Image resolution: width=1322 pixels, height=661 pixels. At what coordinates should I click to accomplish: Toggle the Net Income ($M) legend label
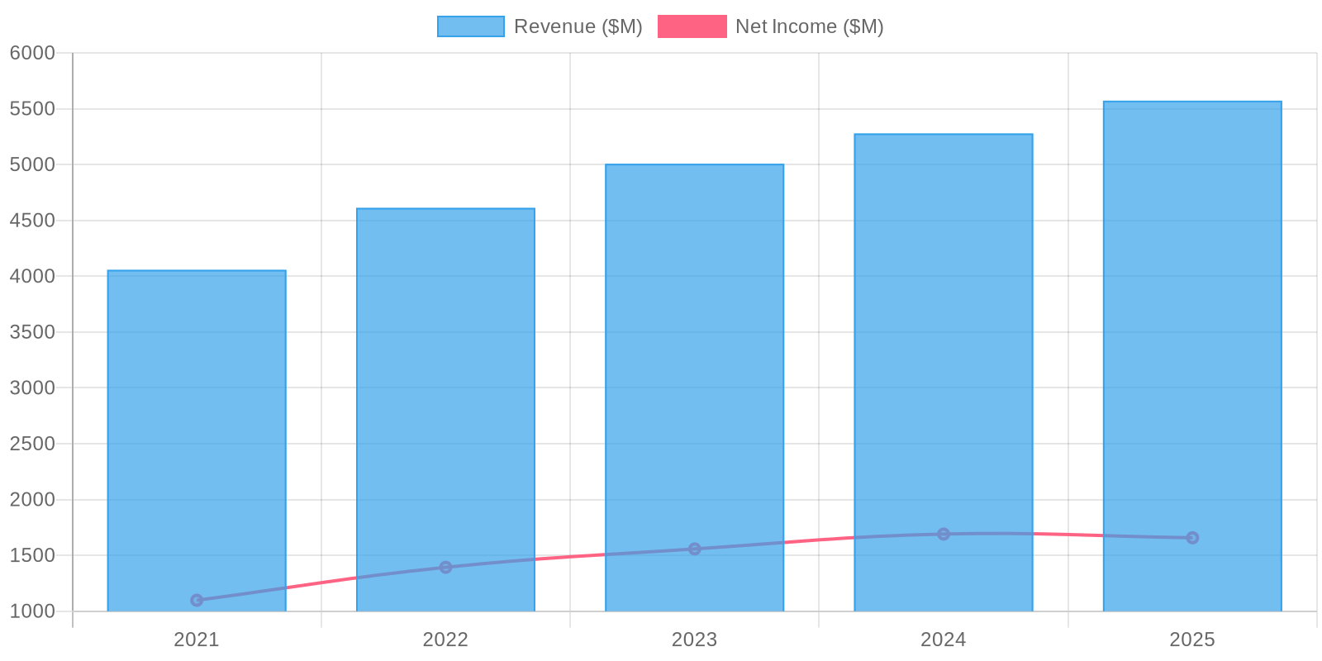click(809, 26)
